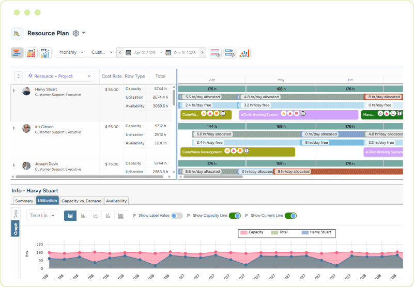Click the Cost Rate column header
This screenshot has height=287, width=414.
[x=112, y=76]
